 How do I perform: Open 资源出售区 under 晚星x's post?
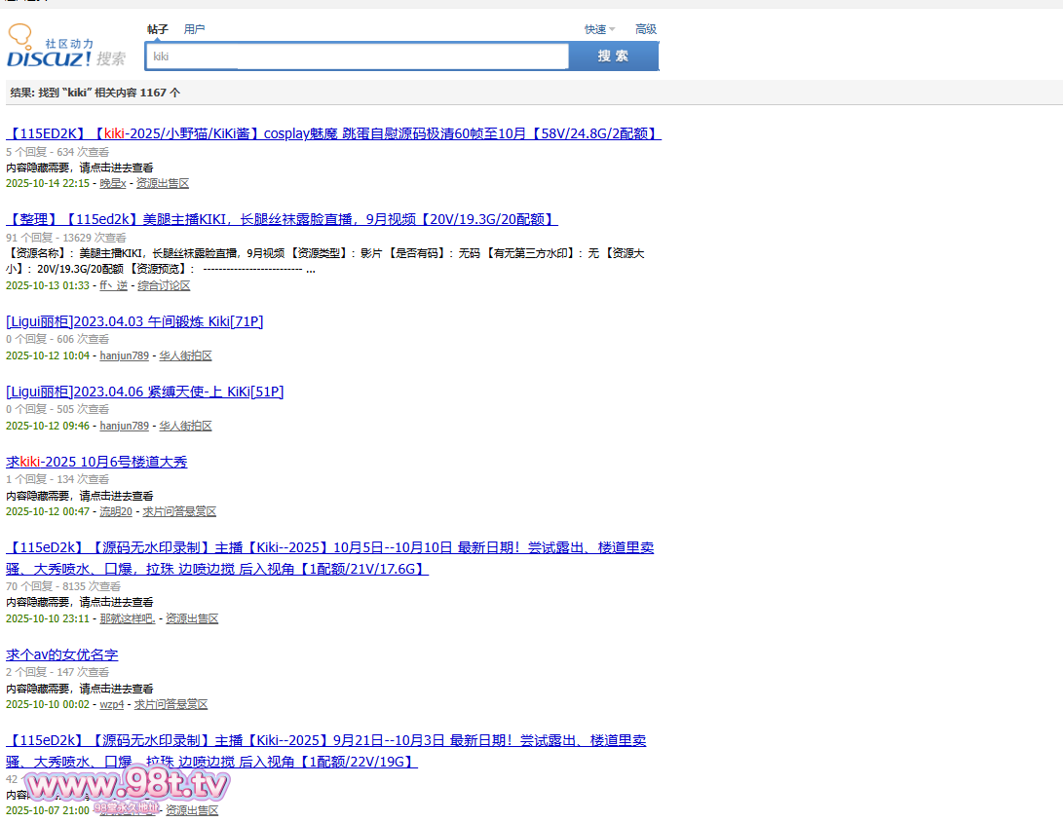(163, 183)
